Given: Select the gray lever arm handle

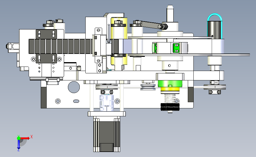Looking at the screenshot, I should coord(150,25).
